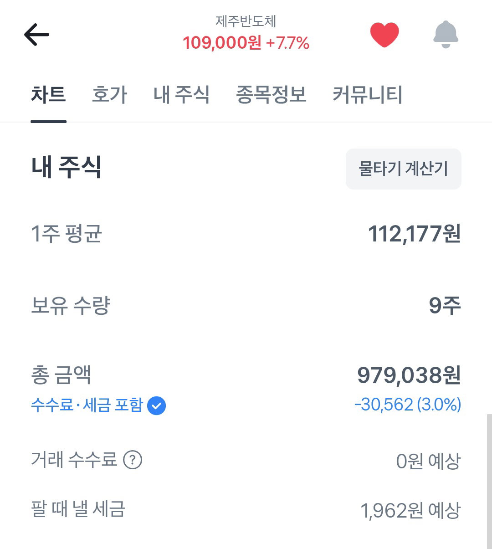Tap the 팔 때 낼 세금 1,962원 예상 row

tap(246, 510)
